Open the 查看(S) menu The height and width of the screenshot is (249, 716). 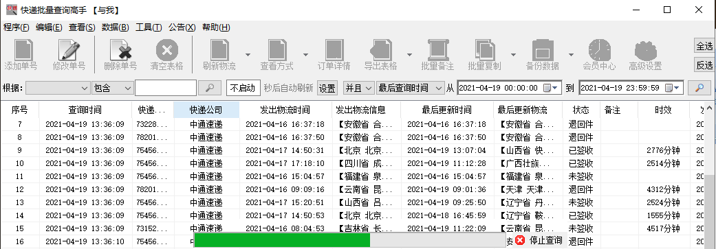coord(82,27)
